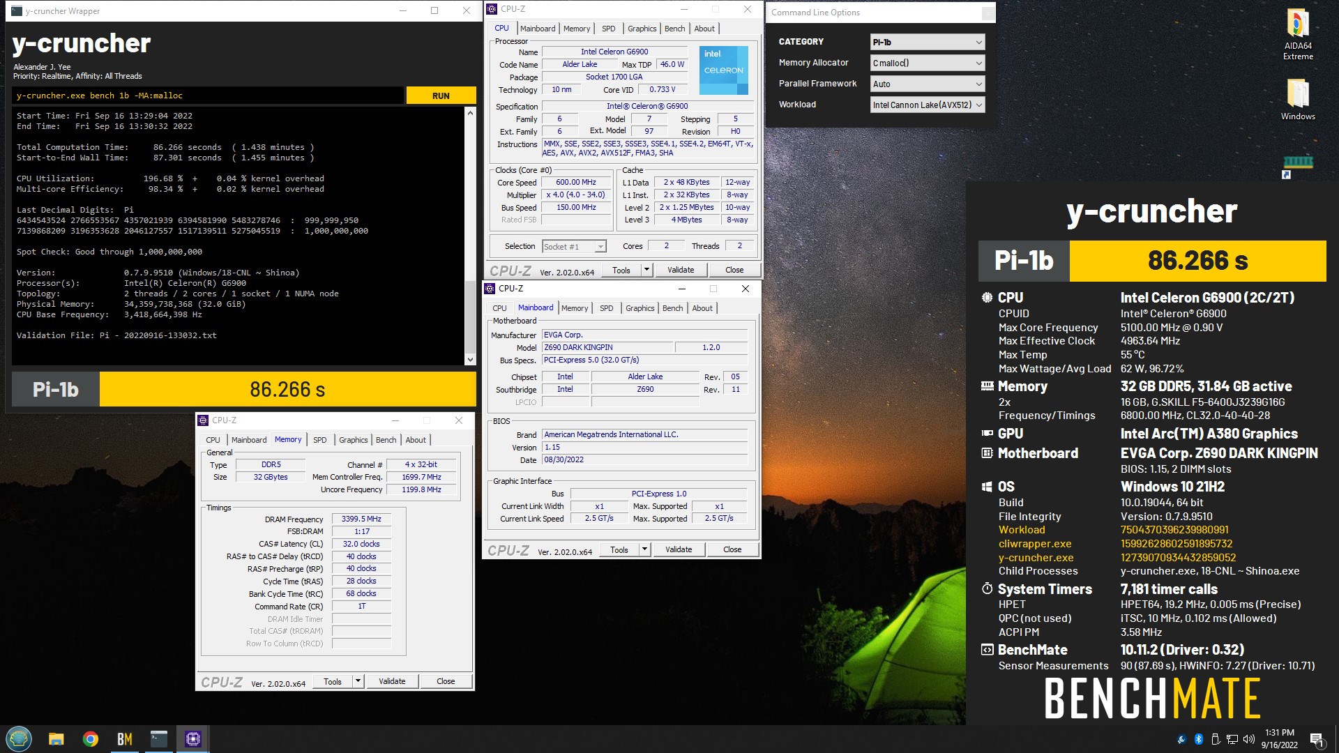This screenshot has height=753, width=1339.
Task: Click the yellow 86.266 s result bar in Wrapper
Action: click(x=287, y=389)
